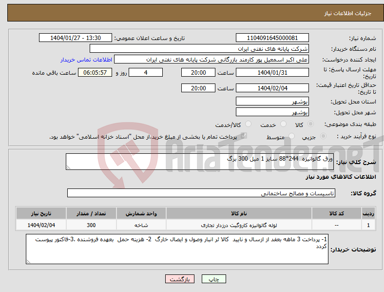Click the description textarea resize handle

click(x=68, y=167)
